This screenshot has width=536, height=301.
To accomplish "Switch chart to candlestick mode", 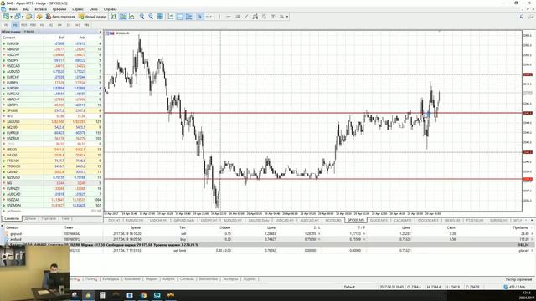I will coord(123,17).
